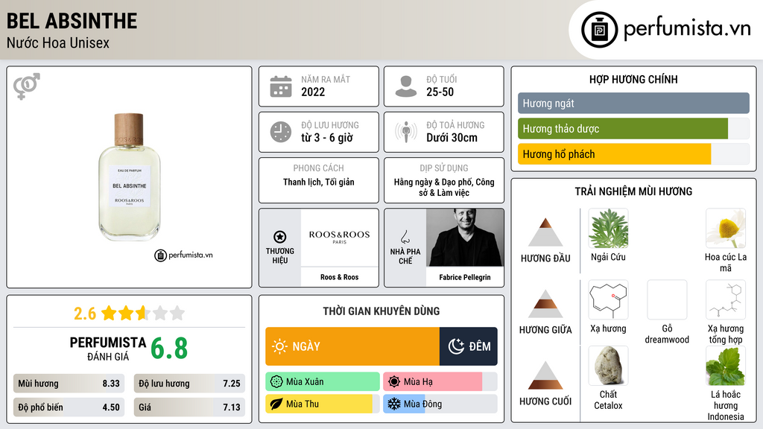The width and height of the screenshot is (763, 429).
Task: Click the Mùi hương 8.33 score row
Action: coord(69,384)
